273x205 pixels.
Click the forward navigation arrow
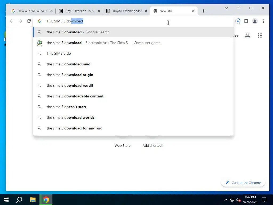[x=20, y=21]
